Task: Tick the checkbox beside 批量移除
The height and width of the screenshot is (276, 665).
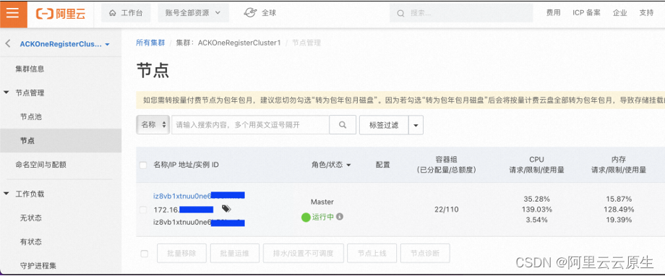Action: [x=144, y=254]
